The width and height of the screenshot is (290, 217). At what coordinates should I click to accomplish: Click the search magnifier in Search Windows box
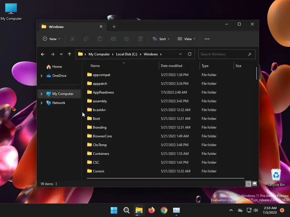(250, 54)
